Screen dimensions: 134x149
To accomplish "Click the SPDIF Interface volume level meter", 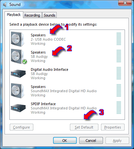I will 119,107.
